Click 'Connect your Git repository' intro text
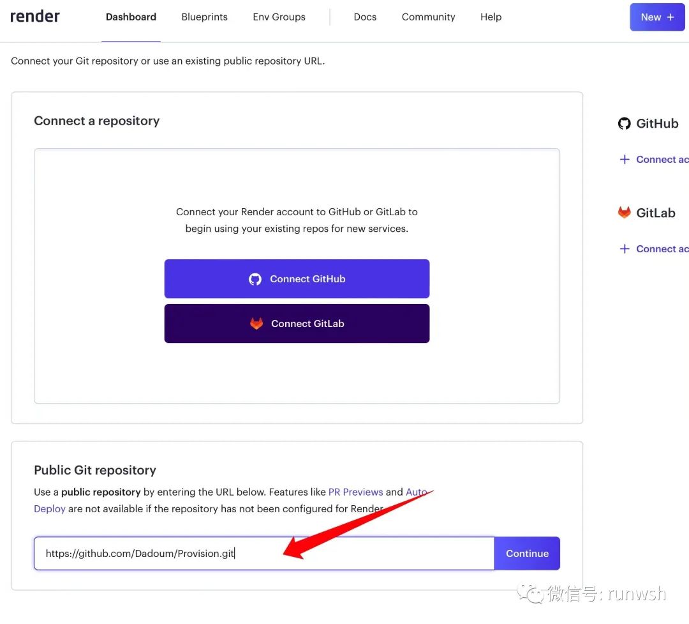 click(x=168, y=61)
